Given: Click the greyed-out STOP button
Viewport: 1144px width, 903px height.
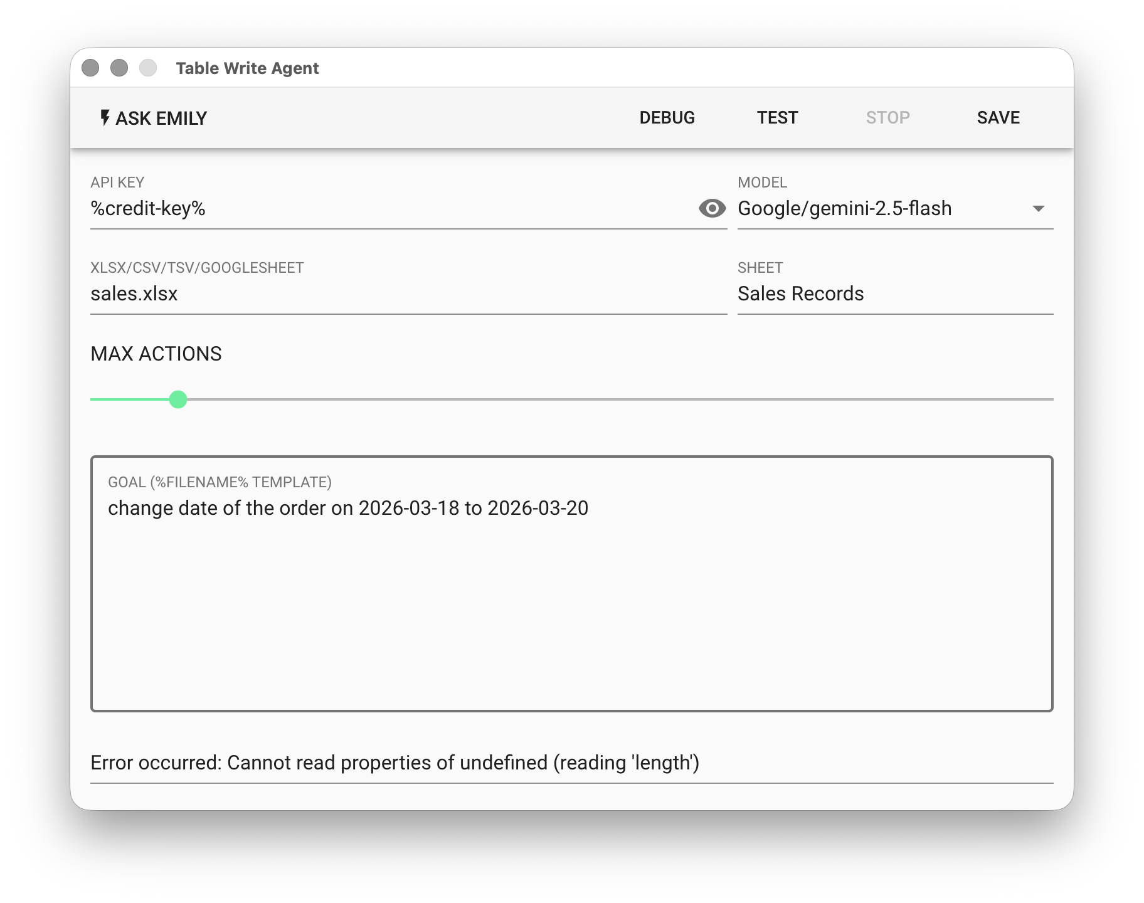Looking at the screenshot, I should click(x=887, y=118).
